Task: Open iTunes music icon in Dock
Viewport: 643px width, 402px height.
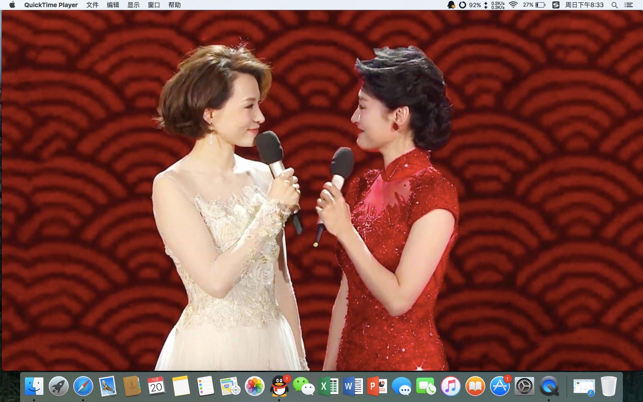Action: tap(451, 386)
